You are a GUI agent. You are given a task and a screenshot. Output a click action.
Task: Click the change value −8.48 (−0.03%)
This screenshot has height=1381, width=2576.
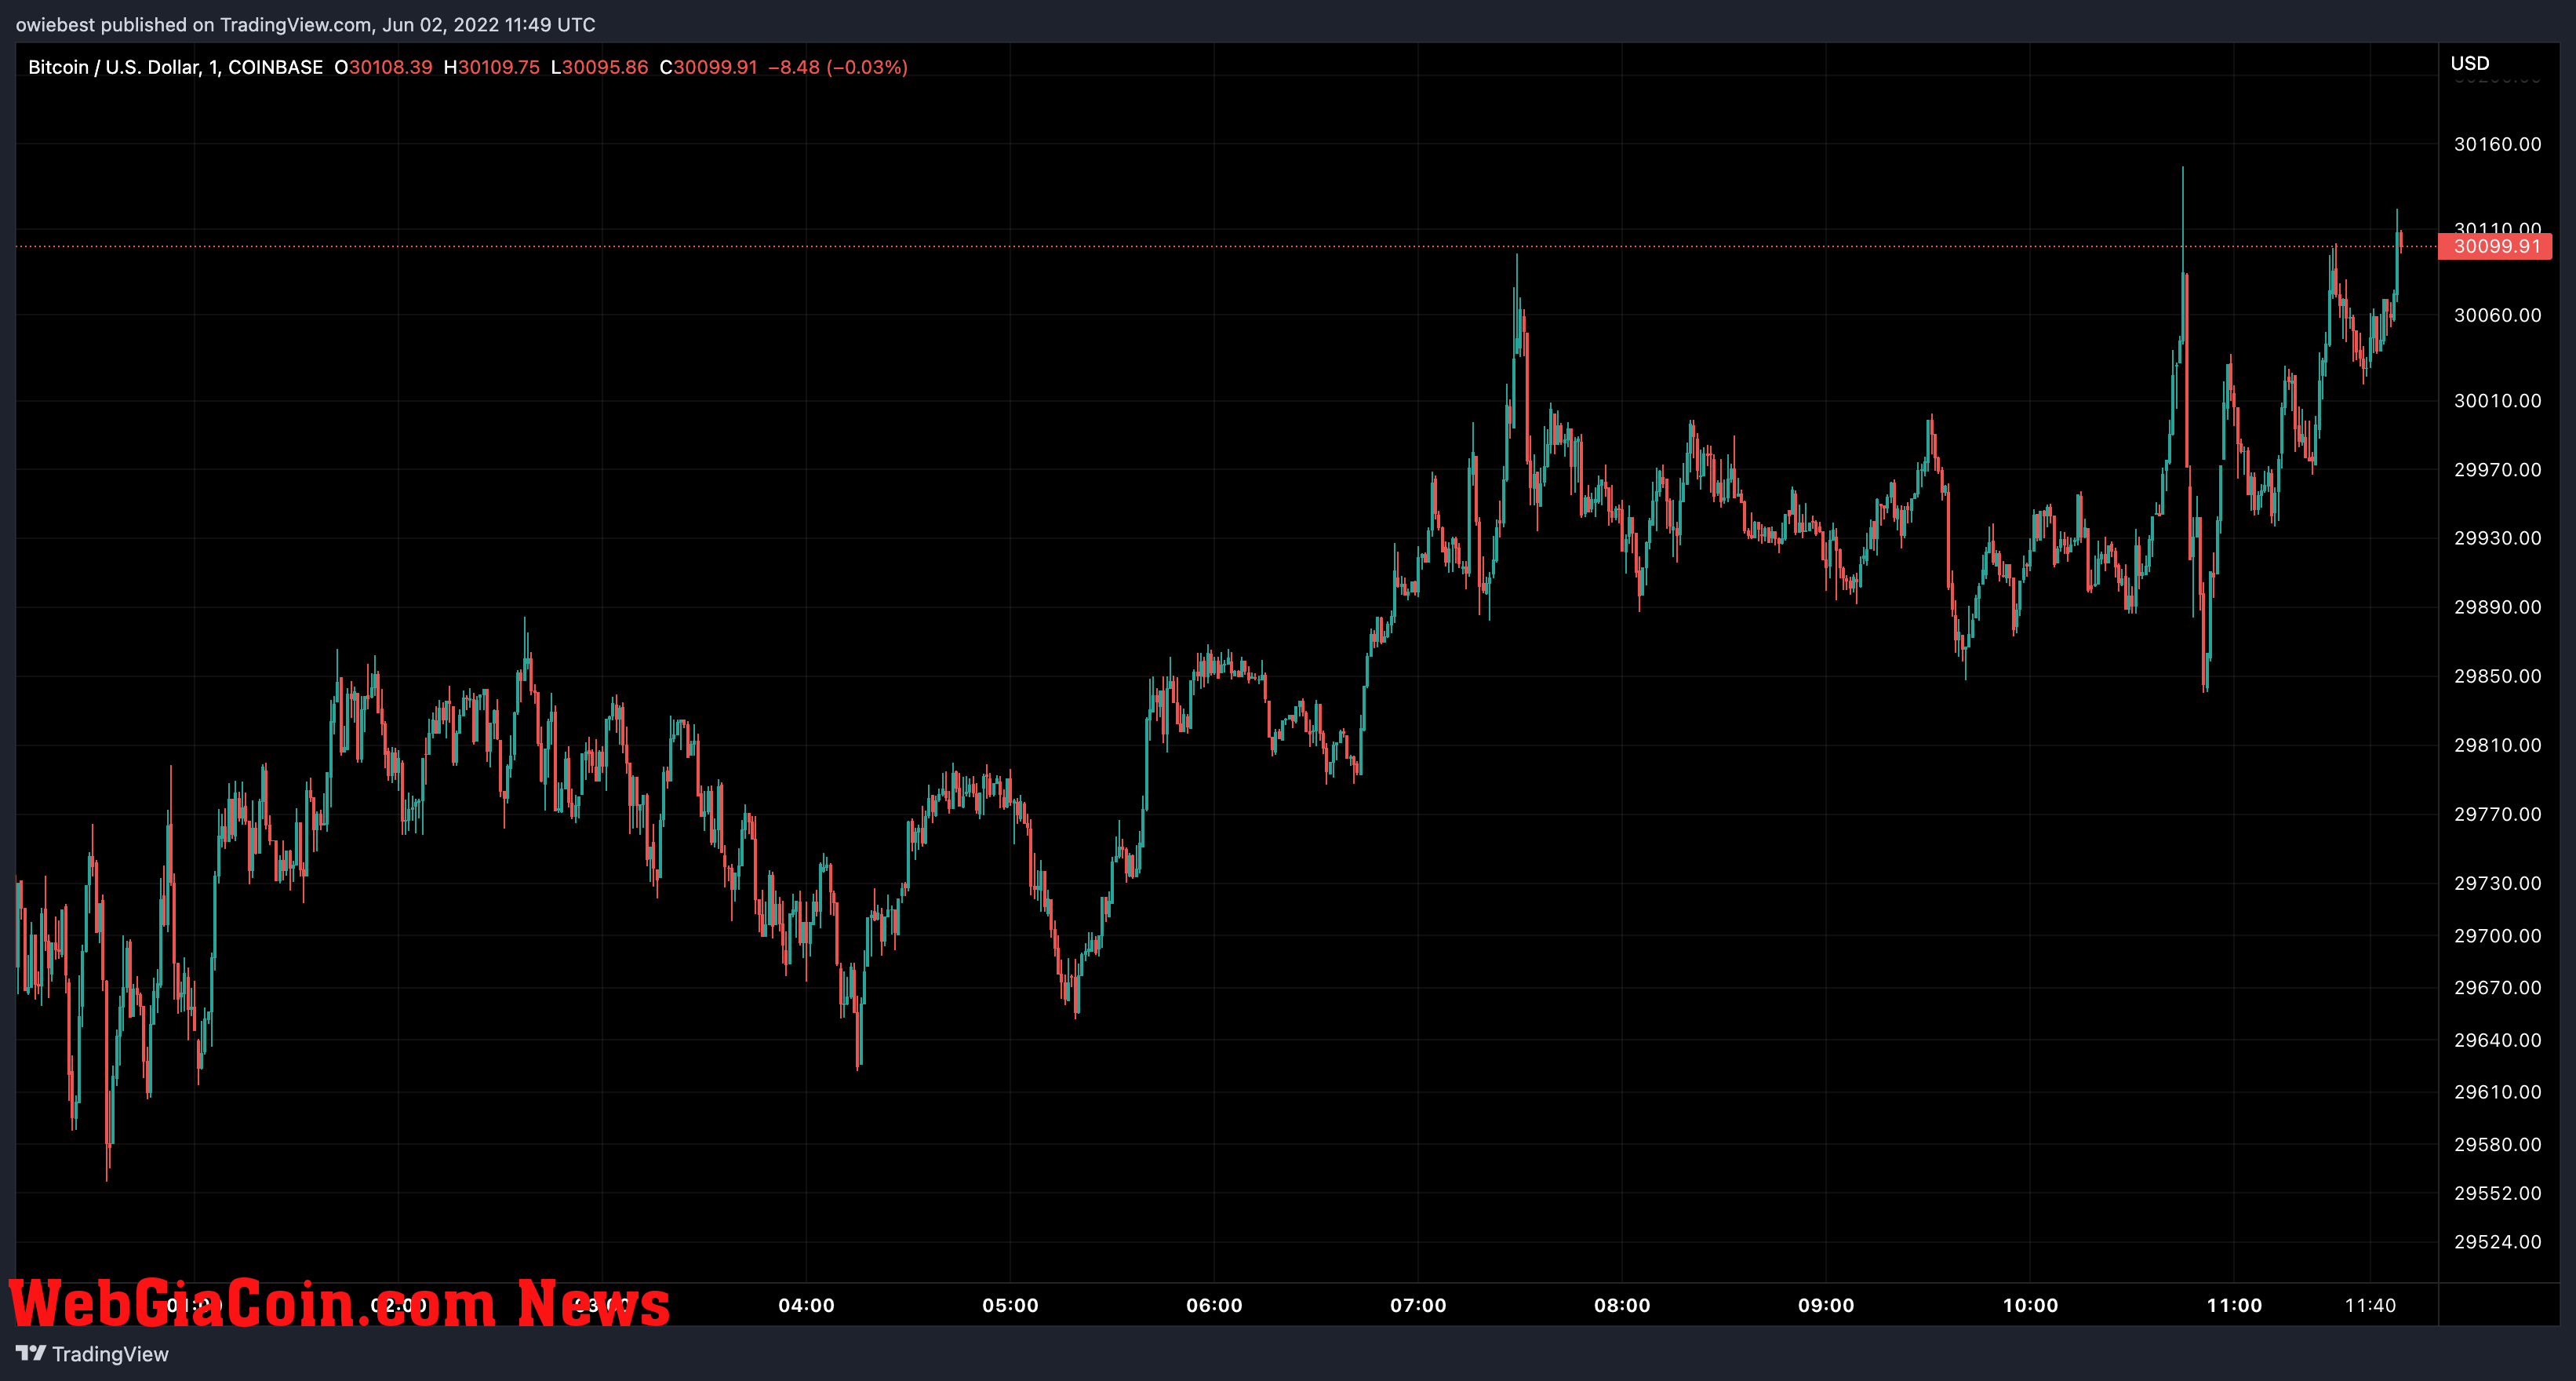click(x=838, y=67)
